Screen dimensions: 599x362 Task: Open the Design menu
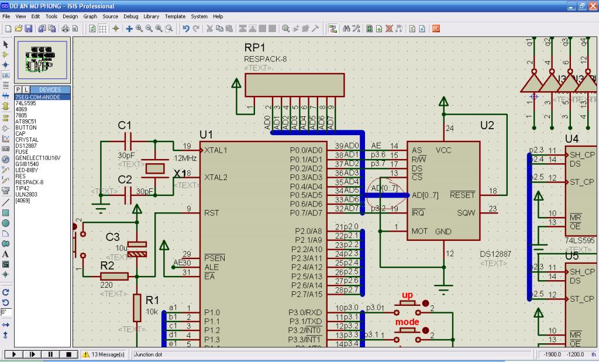pyautogui.click(x=70, y=16)
